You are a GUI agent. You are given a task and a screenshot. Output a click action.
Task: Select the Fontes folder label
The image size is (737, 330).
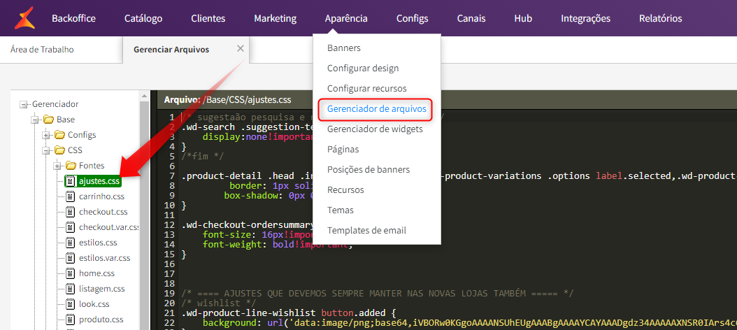coord(92,166)
